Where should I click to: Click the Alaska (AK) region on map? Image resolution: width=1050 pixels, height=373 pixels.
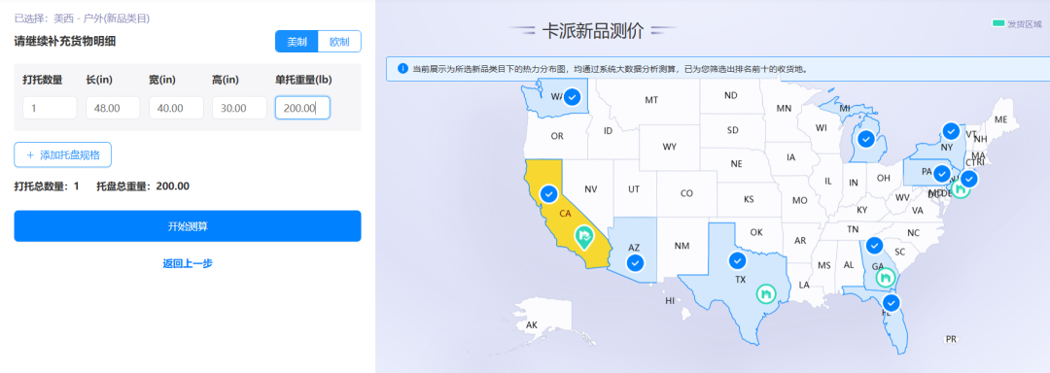tap(532, 324)
